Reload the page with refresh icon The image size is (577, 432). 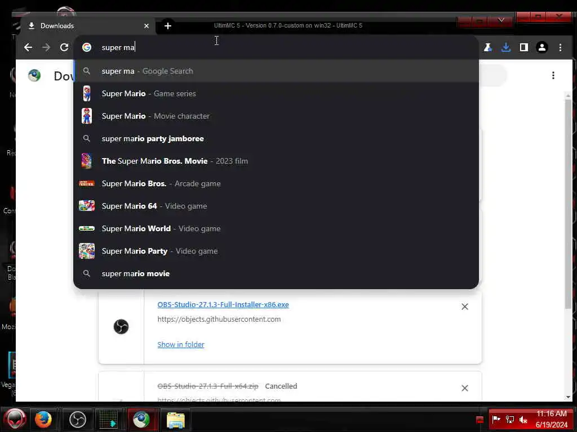pos(64,47)
